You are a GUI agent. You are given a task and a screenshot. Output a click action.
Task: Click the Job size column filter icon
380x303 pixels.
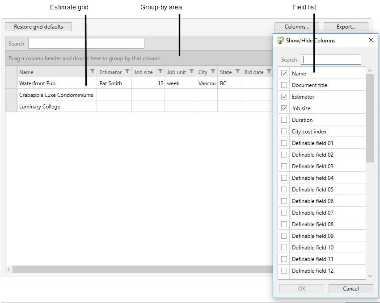tap(160, 71)
